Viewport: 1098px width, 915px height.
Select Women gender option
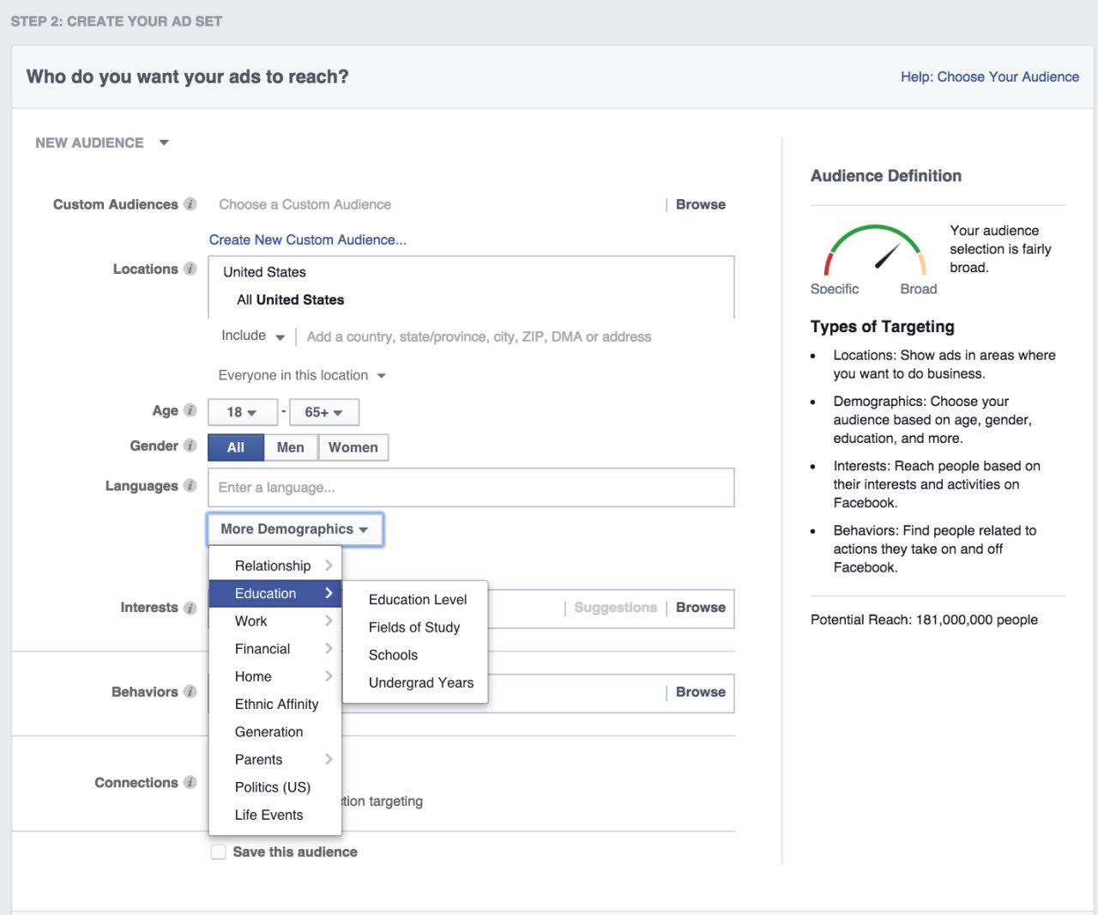coord(353,447)
